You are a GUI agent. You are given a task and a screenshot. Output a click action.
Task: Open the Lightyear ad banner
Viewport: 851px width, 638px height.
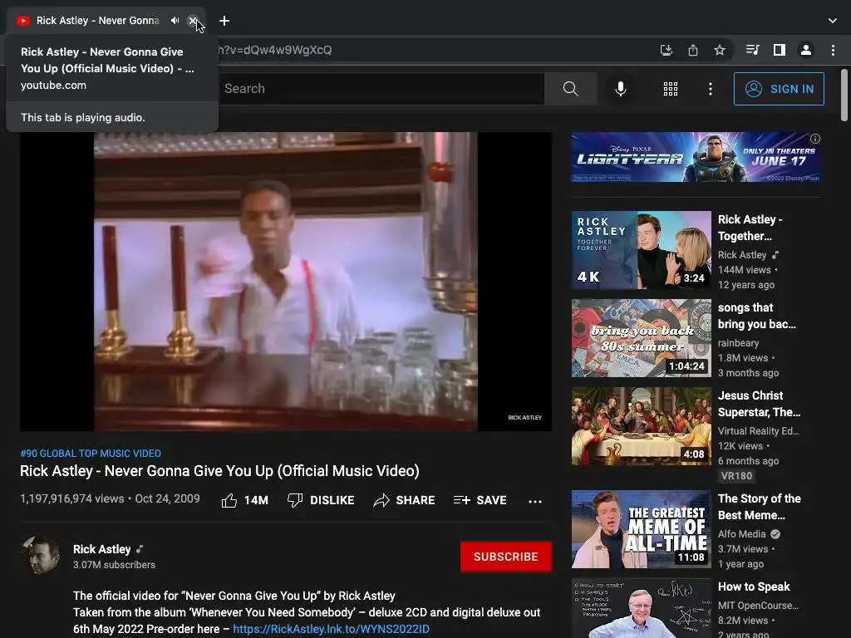[696, 157]
